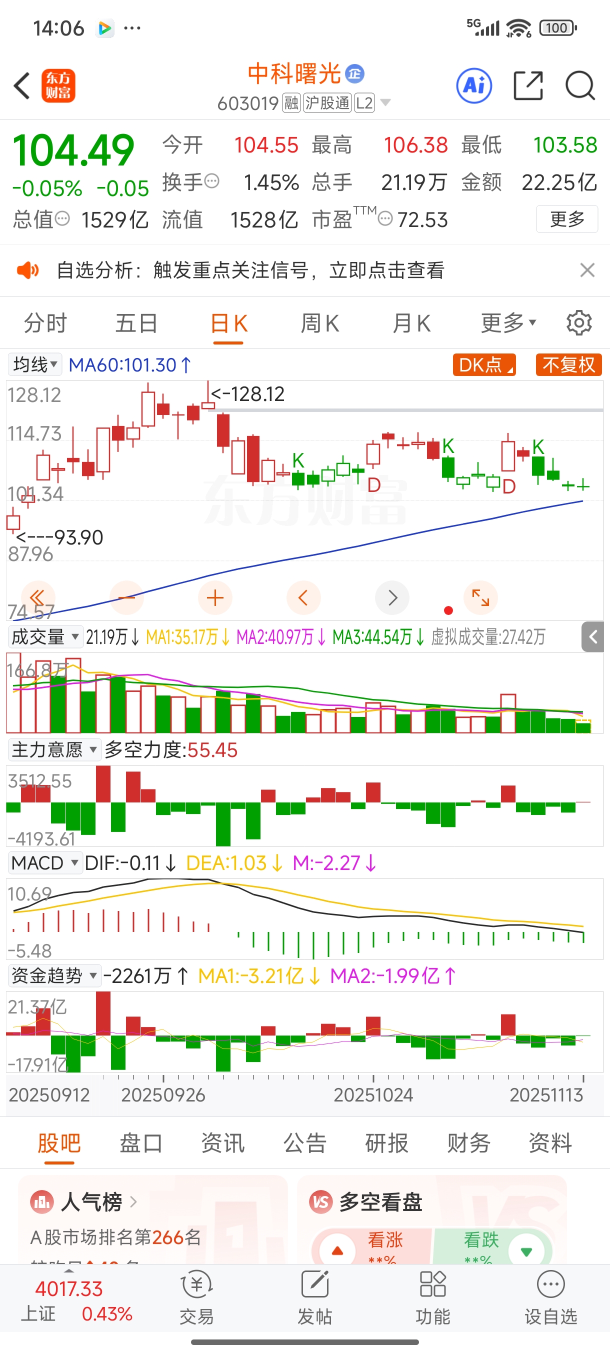Zoom in chart with plus button
The image size is (610, 1356).
215,597
